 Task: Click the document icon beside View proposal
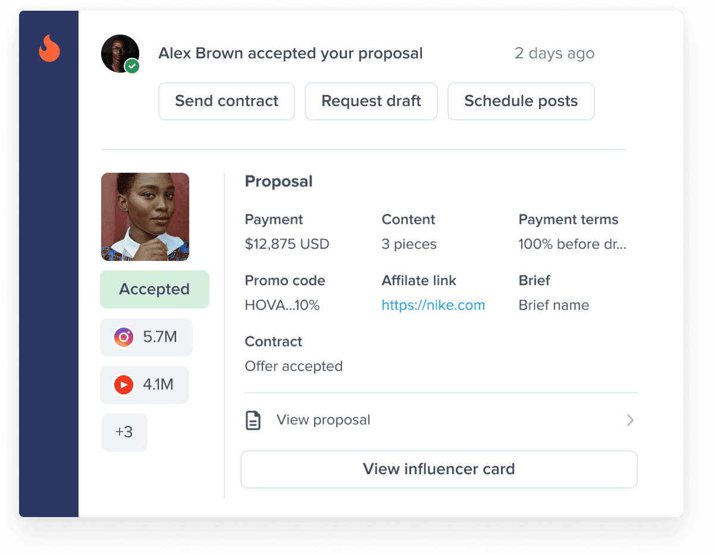pos(253,420)
